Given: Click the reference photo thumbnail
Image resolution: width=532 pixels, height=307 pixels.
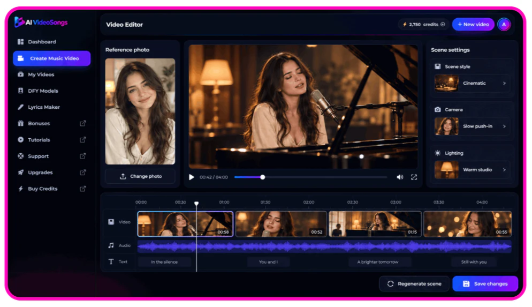Looking at the screenshot, I should coord(140,111).
